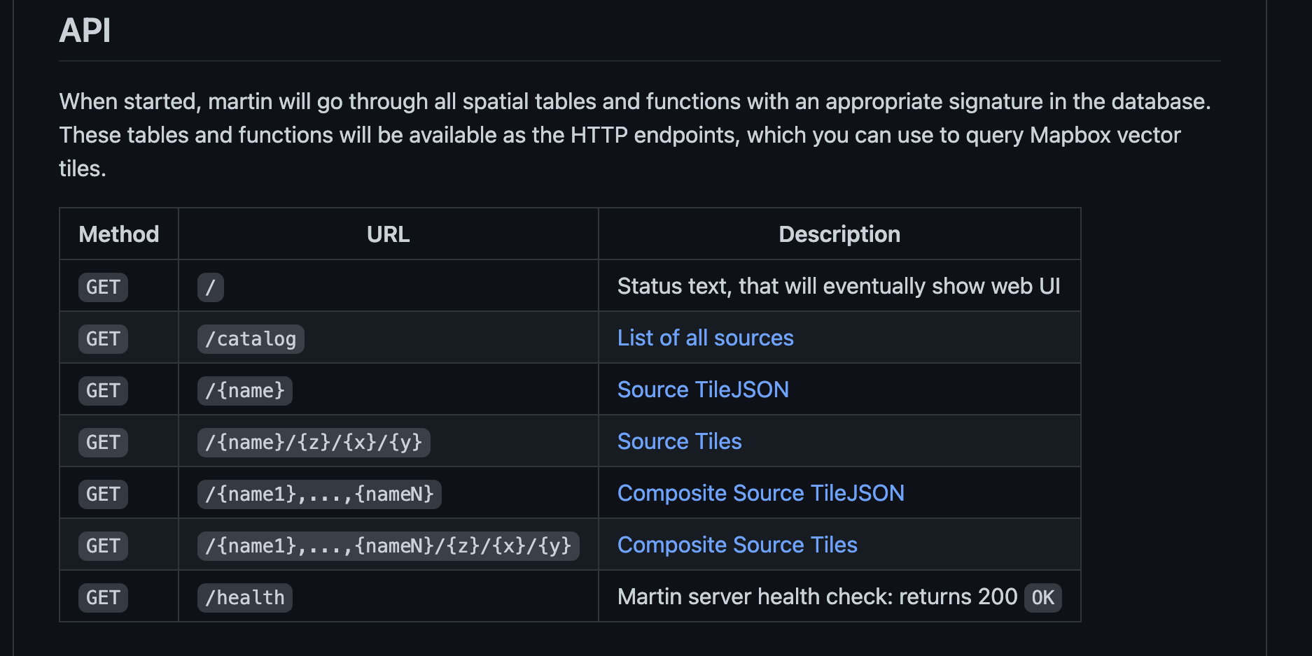Click the URL column header

[x=389, y=234]
